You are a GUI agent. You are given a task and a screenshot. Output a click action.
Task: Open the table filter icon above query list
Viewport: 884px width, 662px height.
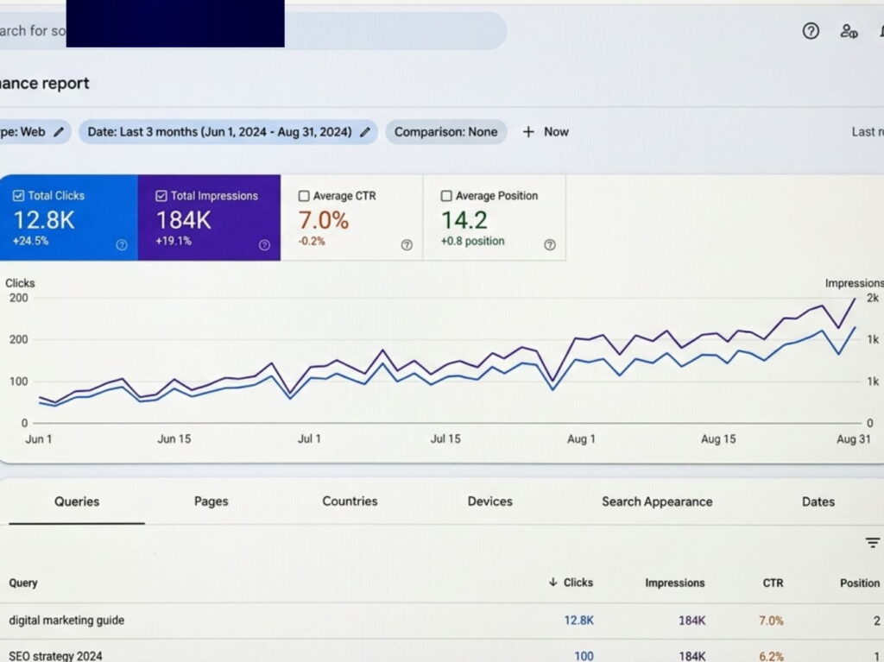[x=872, y=543]
